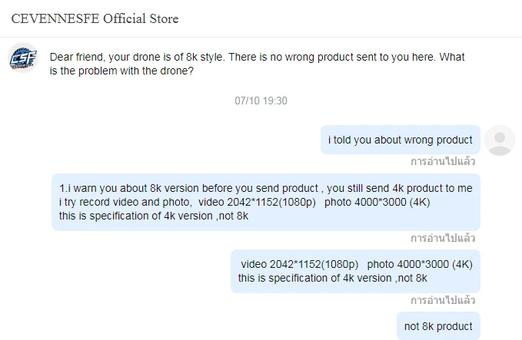The image size is (522, 340).
Task: Select the shorter video 2042*1152 message bubble
Action: pyautogui.click(x=355, y=271)
